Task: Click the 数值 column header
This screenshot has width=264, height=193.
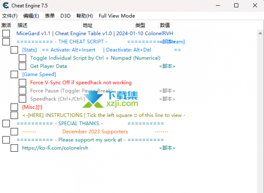Action: click(165, 25)
